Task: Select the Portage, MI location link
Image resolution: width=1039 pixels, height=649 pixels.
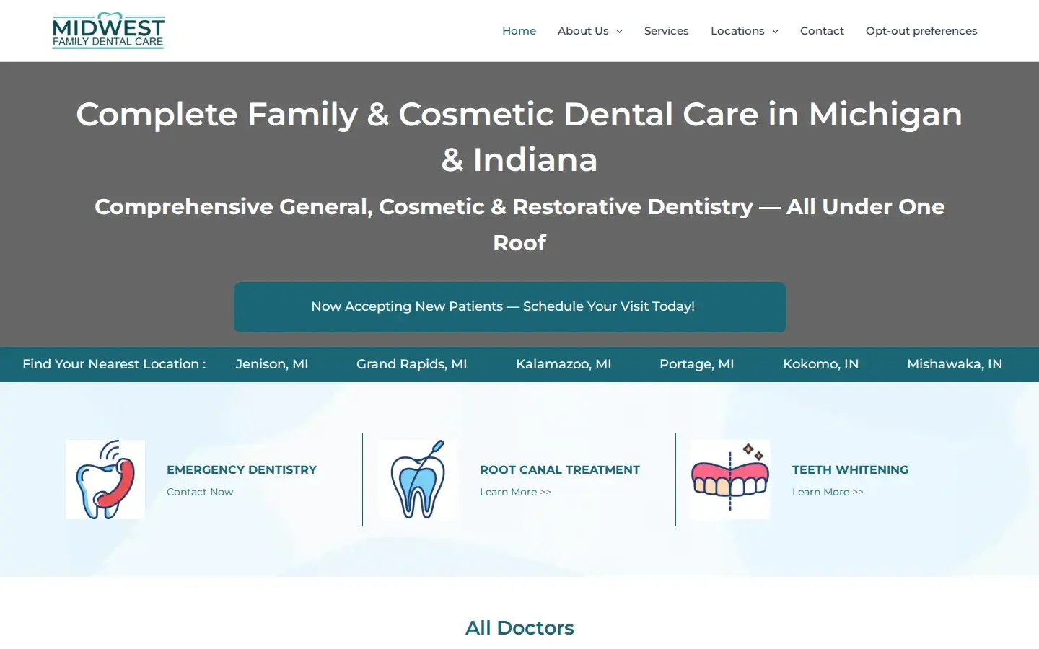Action: (697, 364)
